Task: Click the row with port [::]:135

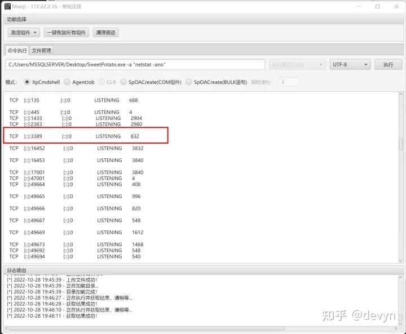Action: (x=73, y=100)
